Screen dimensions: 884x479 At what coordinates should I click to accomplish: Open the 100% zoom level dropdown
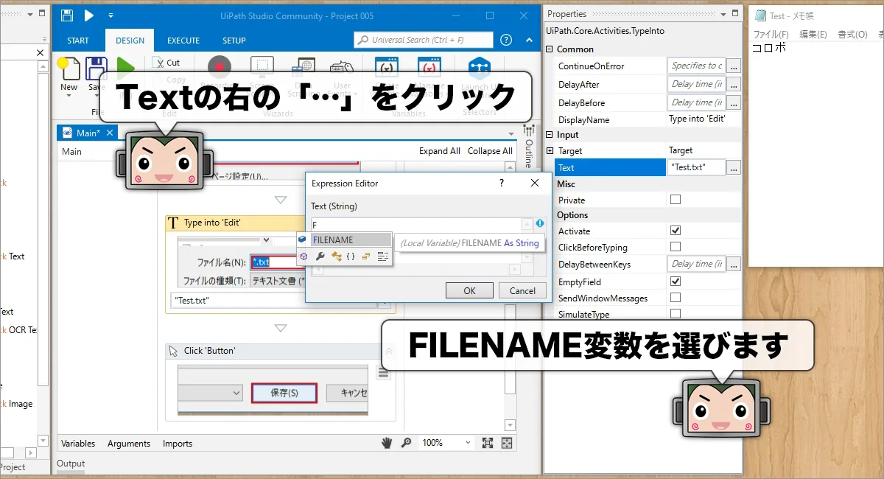[468, 443]
